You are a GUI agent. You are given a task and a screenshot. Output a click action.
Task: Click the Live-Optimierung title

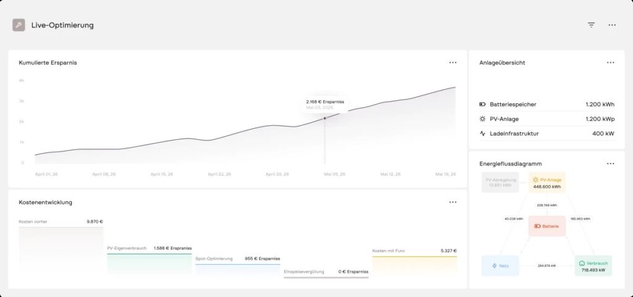62,25
